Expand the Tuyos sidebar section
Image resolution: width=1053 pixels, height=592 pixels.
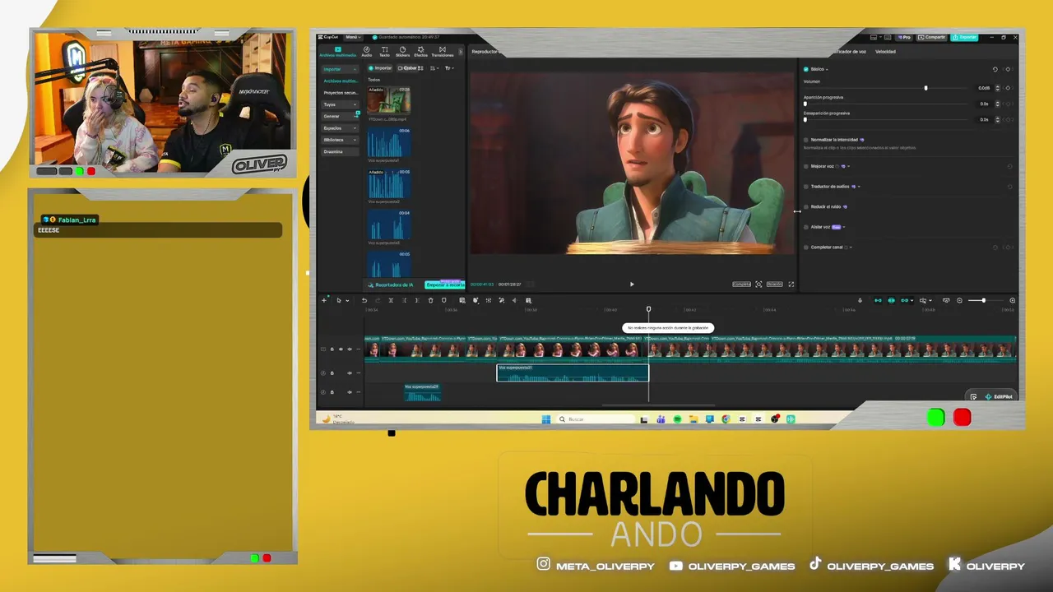pyautogui.click(x=341, y=104)
